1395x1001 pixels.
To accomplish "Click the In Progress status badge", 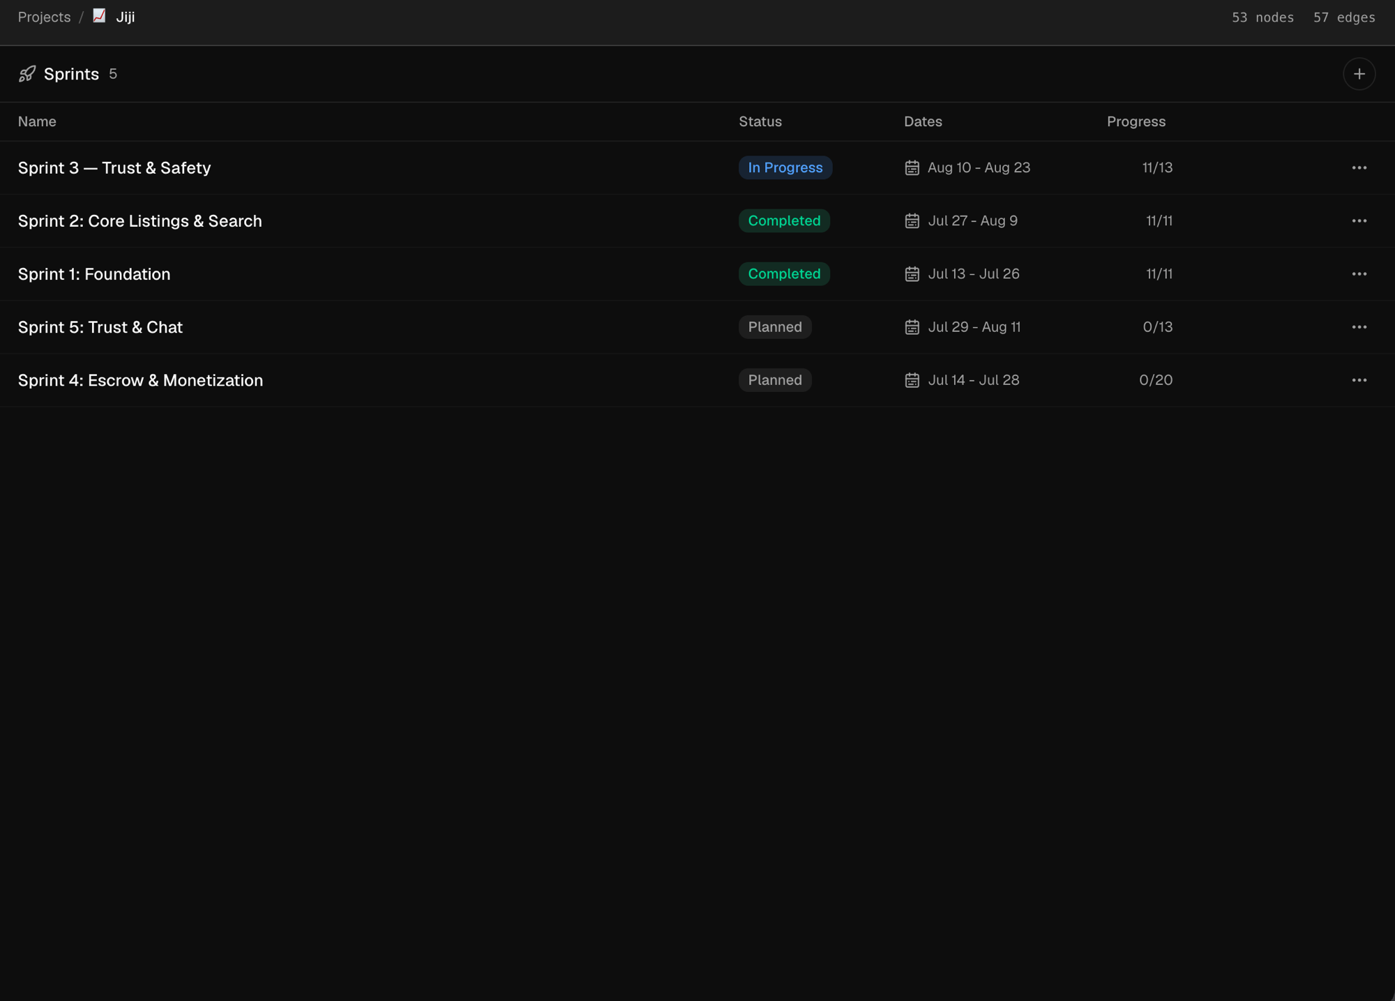I will pyautogui.click(x=785, y=167).
